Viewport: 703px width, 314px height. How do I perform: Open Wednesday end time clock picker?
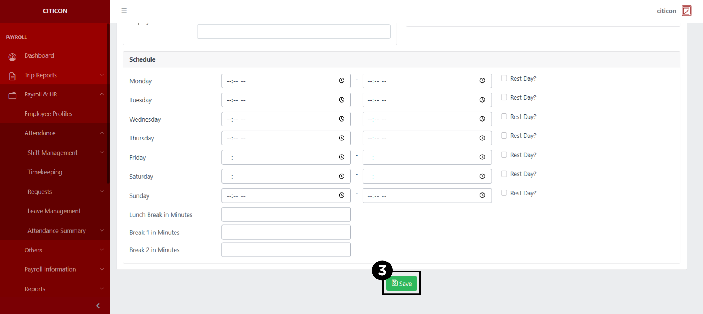(x=482, y=119)
